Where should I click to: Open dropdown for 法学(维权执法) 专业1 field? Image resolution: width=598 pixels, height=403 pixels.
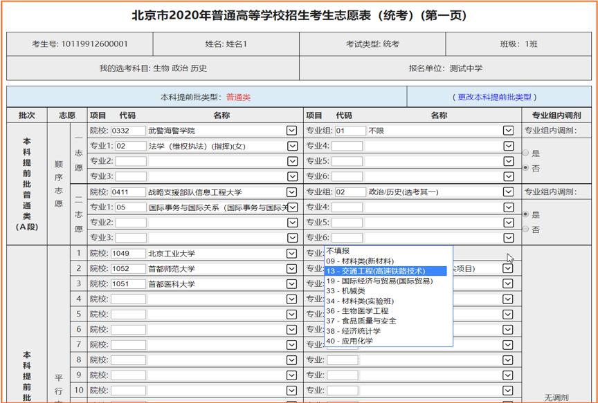[292, 144]
